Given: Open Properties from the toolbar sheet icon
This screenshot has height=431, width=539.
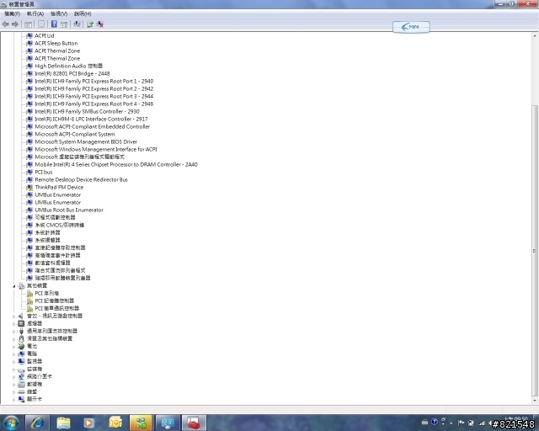Looking at the screenshot, I should click(41, 24).
